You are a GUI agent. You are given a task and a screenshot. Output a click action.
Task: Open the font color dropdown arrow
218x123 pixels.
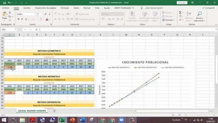tap(50, 19)
